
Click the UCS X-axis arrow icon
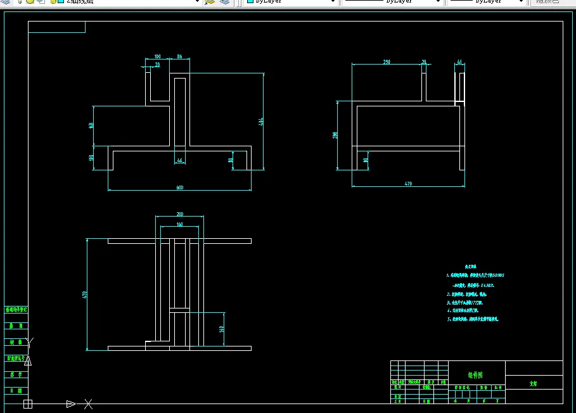coord(71,404)
